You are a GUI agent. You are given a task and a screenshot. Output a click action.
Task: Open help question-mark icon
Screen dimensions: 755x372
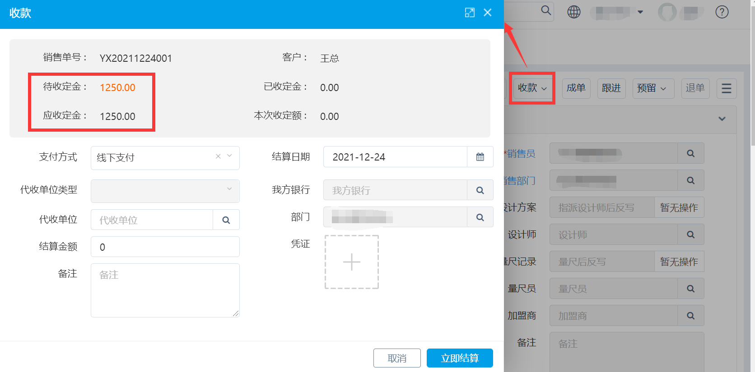click(x=722, y=12)
